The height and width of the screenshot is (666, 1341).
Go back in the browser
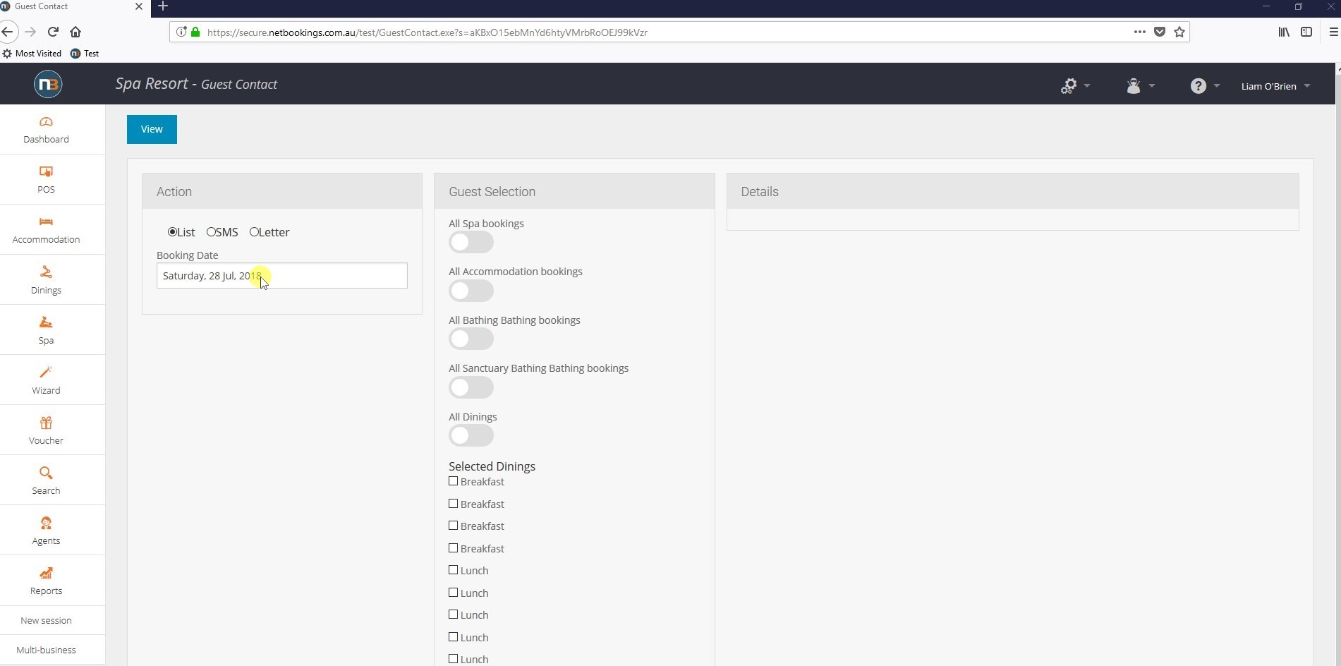pyautogui.click(x=8, y=32)
